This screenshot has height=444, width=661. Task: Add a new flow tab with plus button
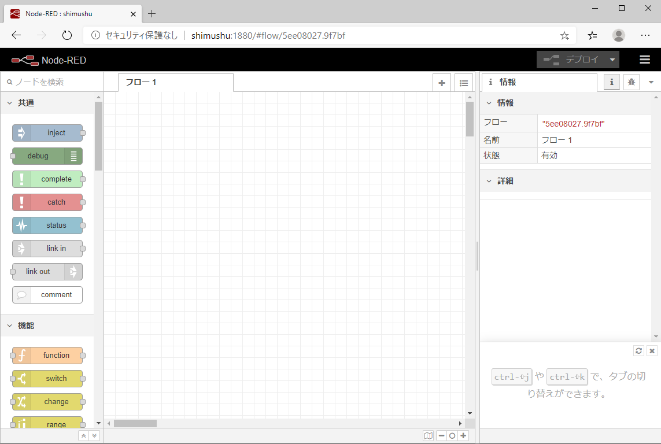[x=442, y=83]
